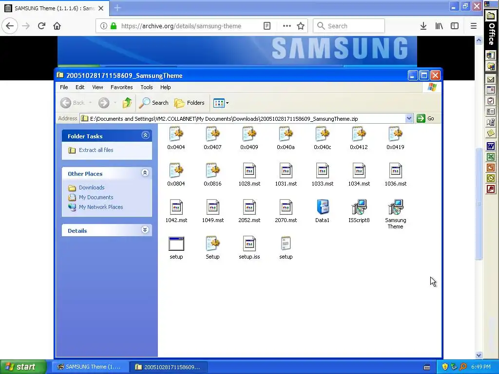Open the File menu
This screenshot has height=374, width=499.
coord(64,87)
